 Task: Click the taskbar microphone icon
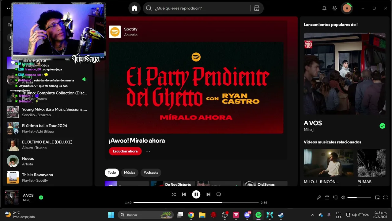[329, 215]
